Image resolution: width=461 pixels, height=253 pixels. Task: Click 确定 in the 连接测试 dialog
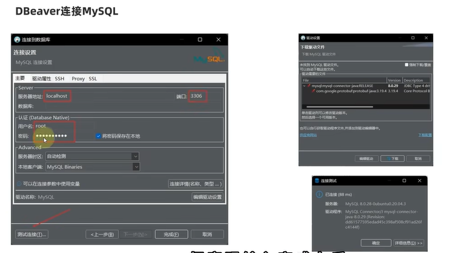[376, 243]
